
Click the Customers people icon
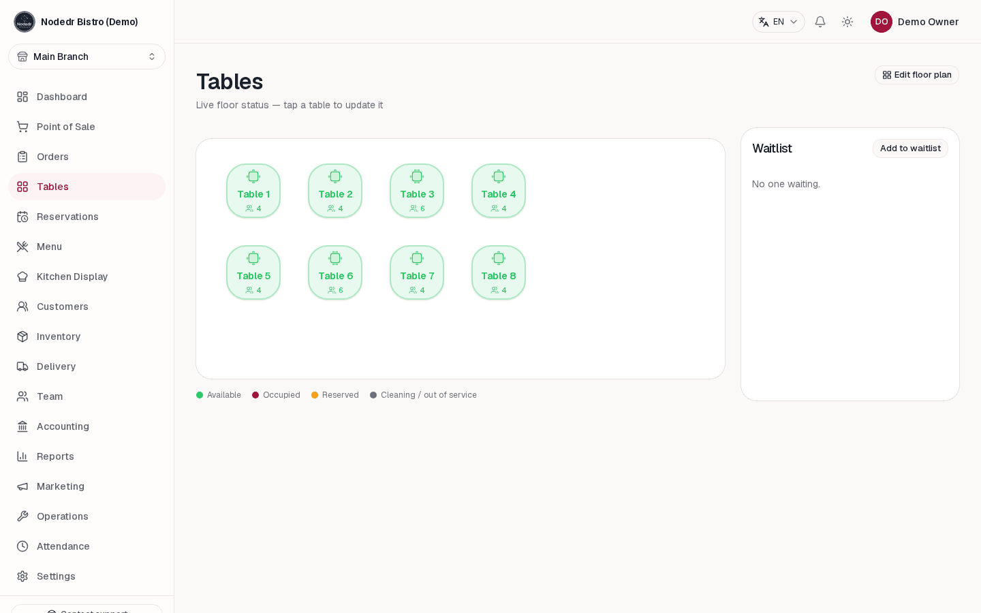pyautogui.click(x=22, y=306)
